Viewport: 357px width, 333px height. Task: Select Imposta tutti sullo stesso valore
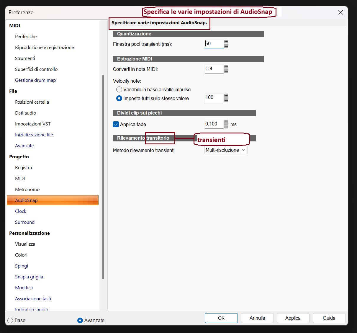[119, 98]
